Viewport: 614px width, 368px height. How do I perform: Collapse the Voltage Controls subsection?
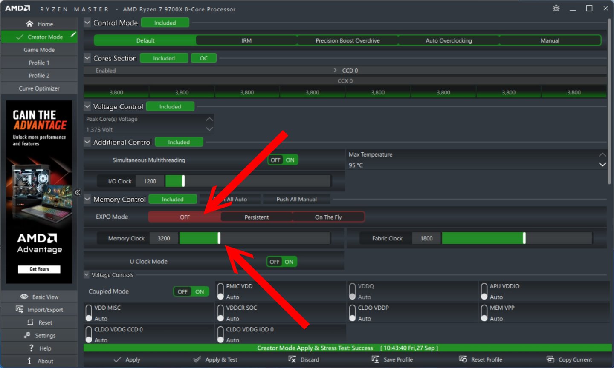point(87,274)
